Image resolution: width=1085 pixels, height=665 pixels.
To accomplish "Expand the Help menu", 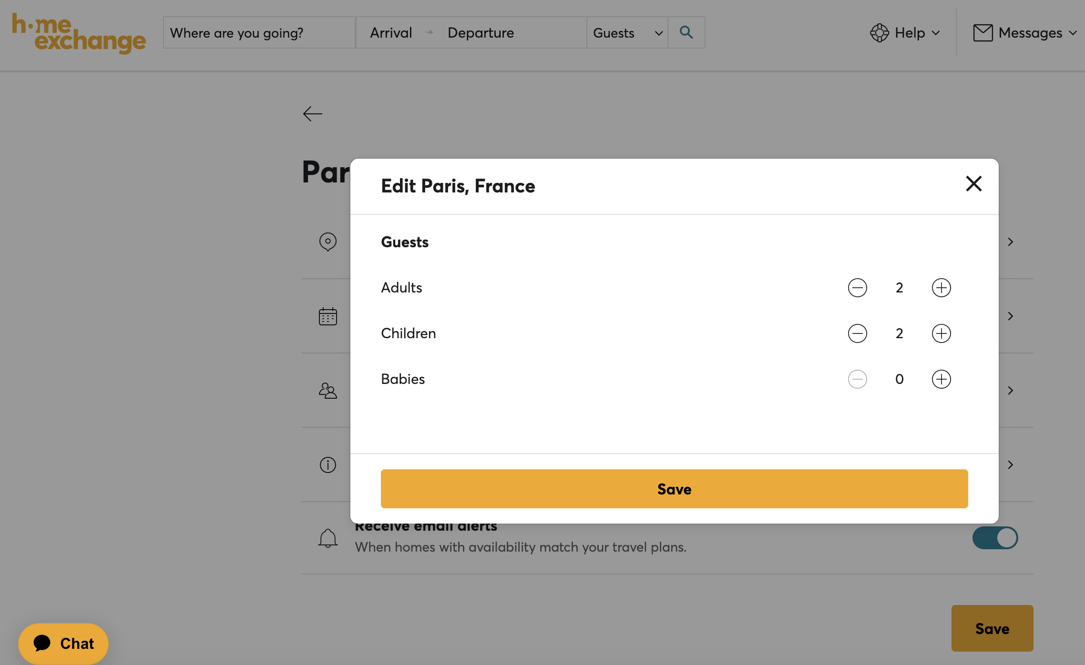I will (905, 33).
